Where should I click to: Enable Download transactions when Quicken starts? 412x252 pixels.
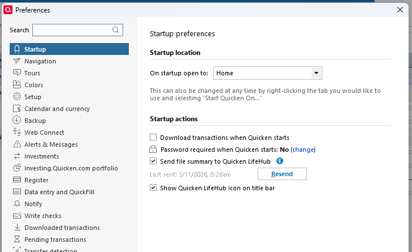click(x=153, y=138)
